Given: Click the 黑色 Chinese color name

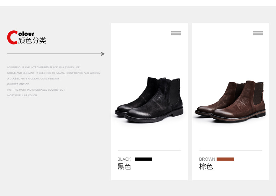Looking at the screenshot, I should click(x=124, y=167).
